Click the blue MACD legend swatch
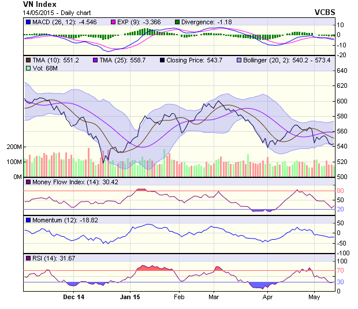358x309 pixels. (x=28, y=22)
